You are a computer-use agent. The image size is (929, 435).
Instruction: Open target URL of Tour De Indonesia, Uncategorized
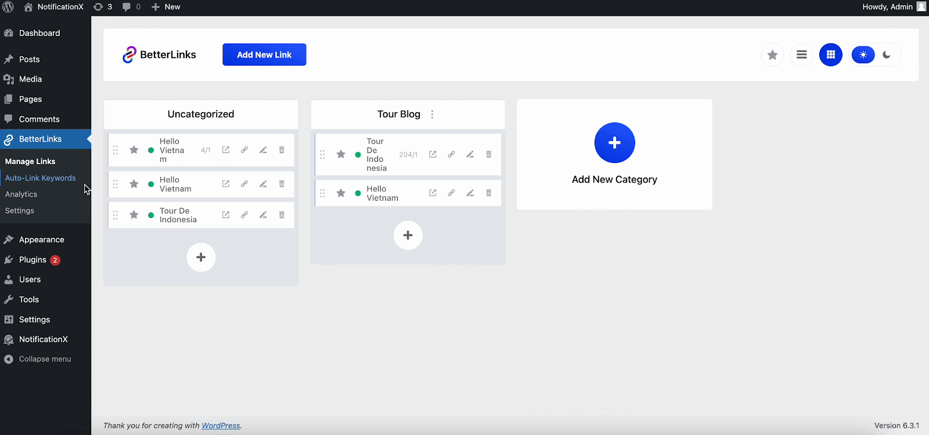pyautogui.click(x=226, y=215)
